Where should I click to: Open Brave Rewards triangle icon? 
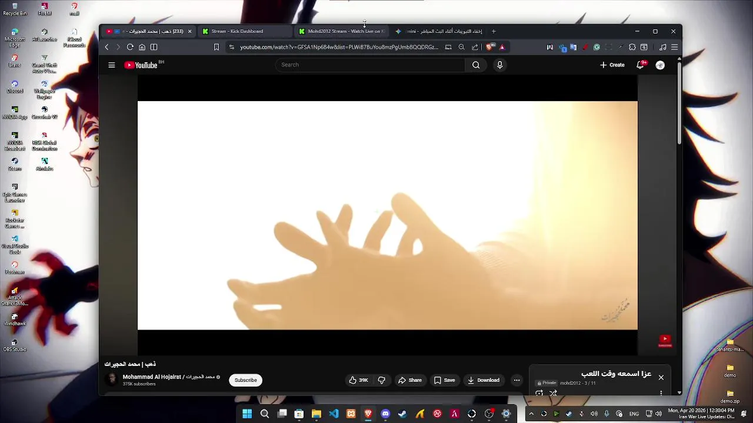click(x=502, y=47)
